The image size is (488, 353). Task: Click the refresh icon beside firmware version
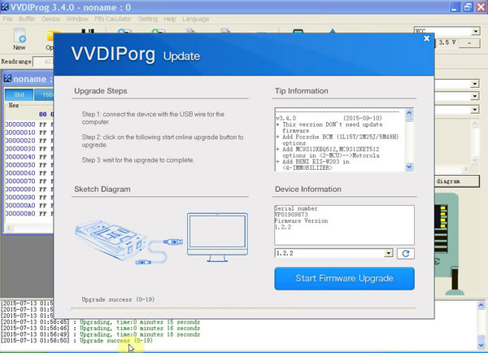[406, 254]
